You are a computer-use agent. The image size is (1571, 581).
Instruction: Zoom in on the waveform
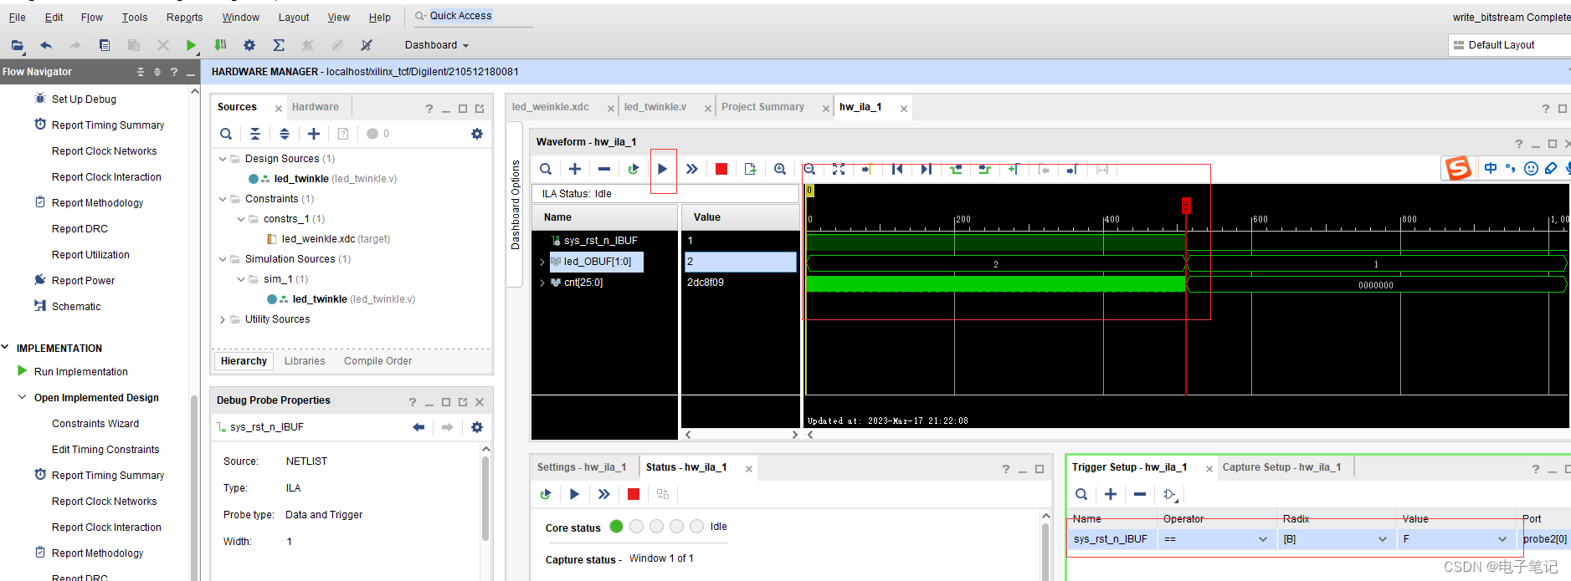[x=780, y=169]
